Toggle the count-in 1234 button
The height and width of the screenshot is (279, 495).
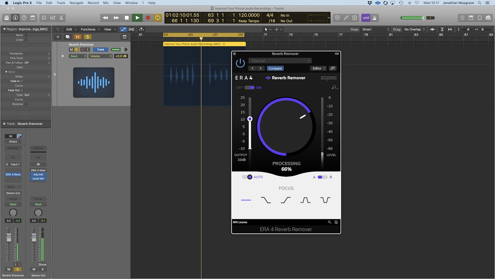tap(366, 18)
